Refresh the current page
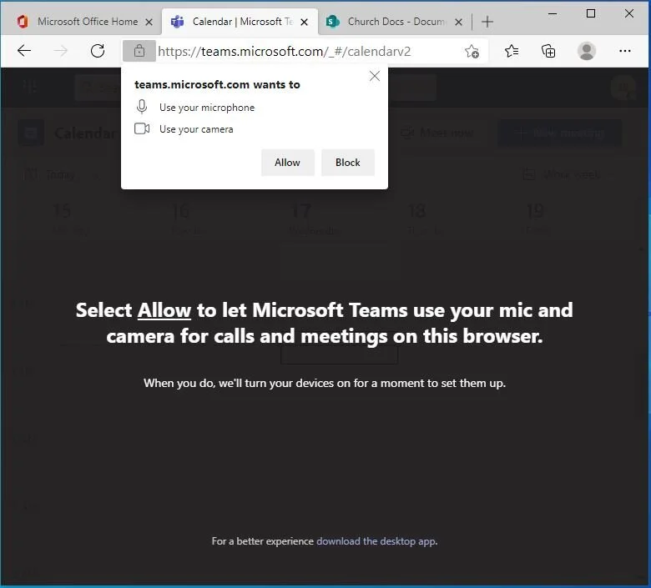 click(98, 51)
